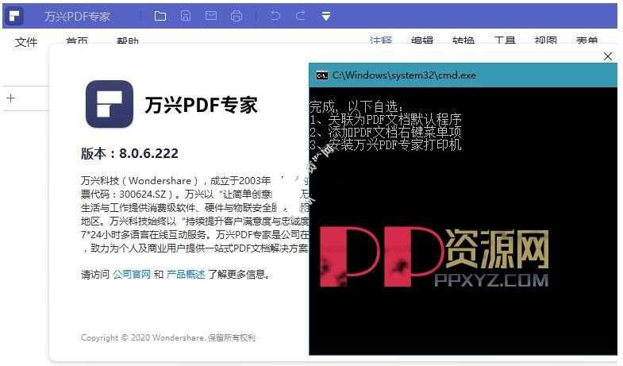Viewport: 623px width, 366px height.
Task: Open the 文件 menu
Action: tap(26, 42)
